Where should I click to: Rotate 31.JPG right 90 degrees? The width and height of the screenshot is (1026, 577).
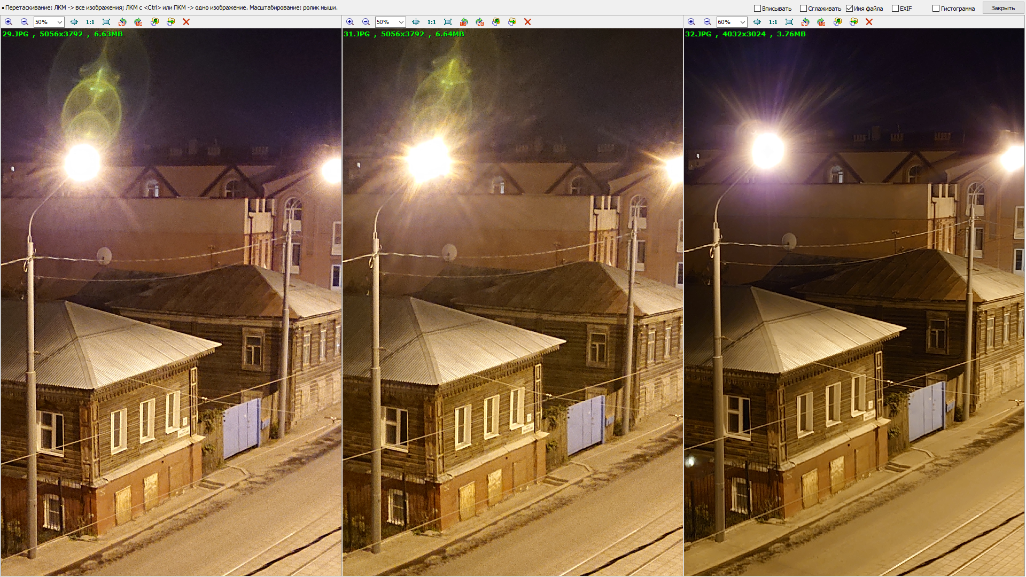coord(480,22)
